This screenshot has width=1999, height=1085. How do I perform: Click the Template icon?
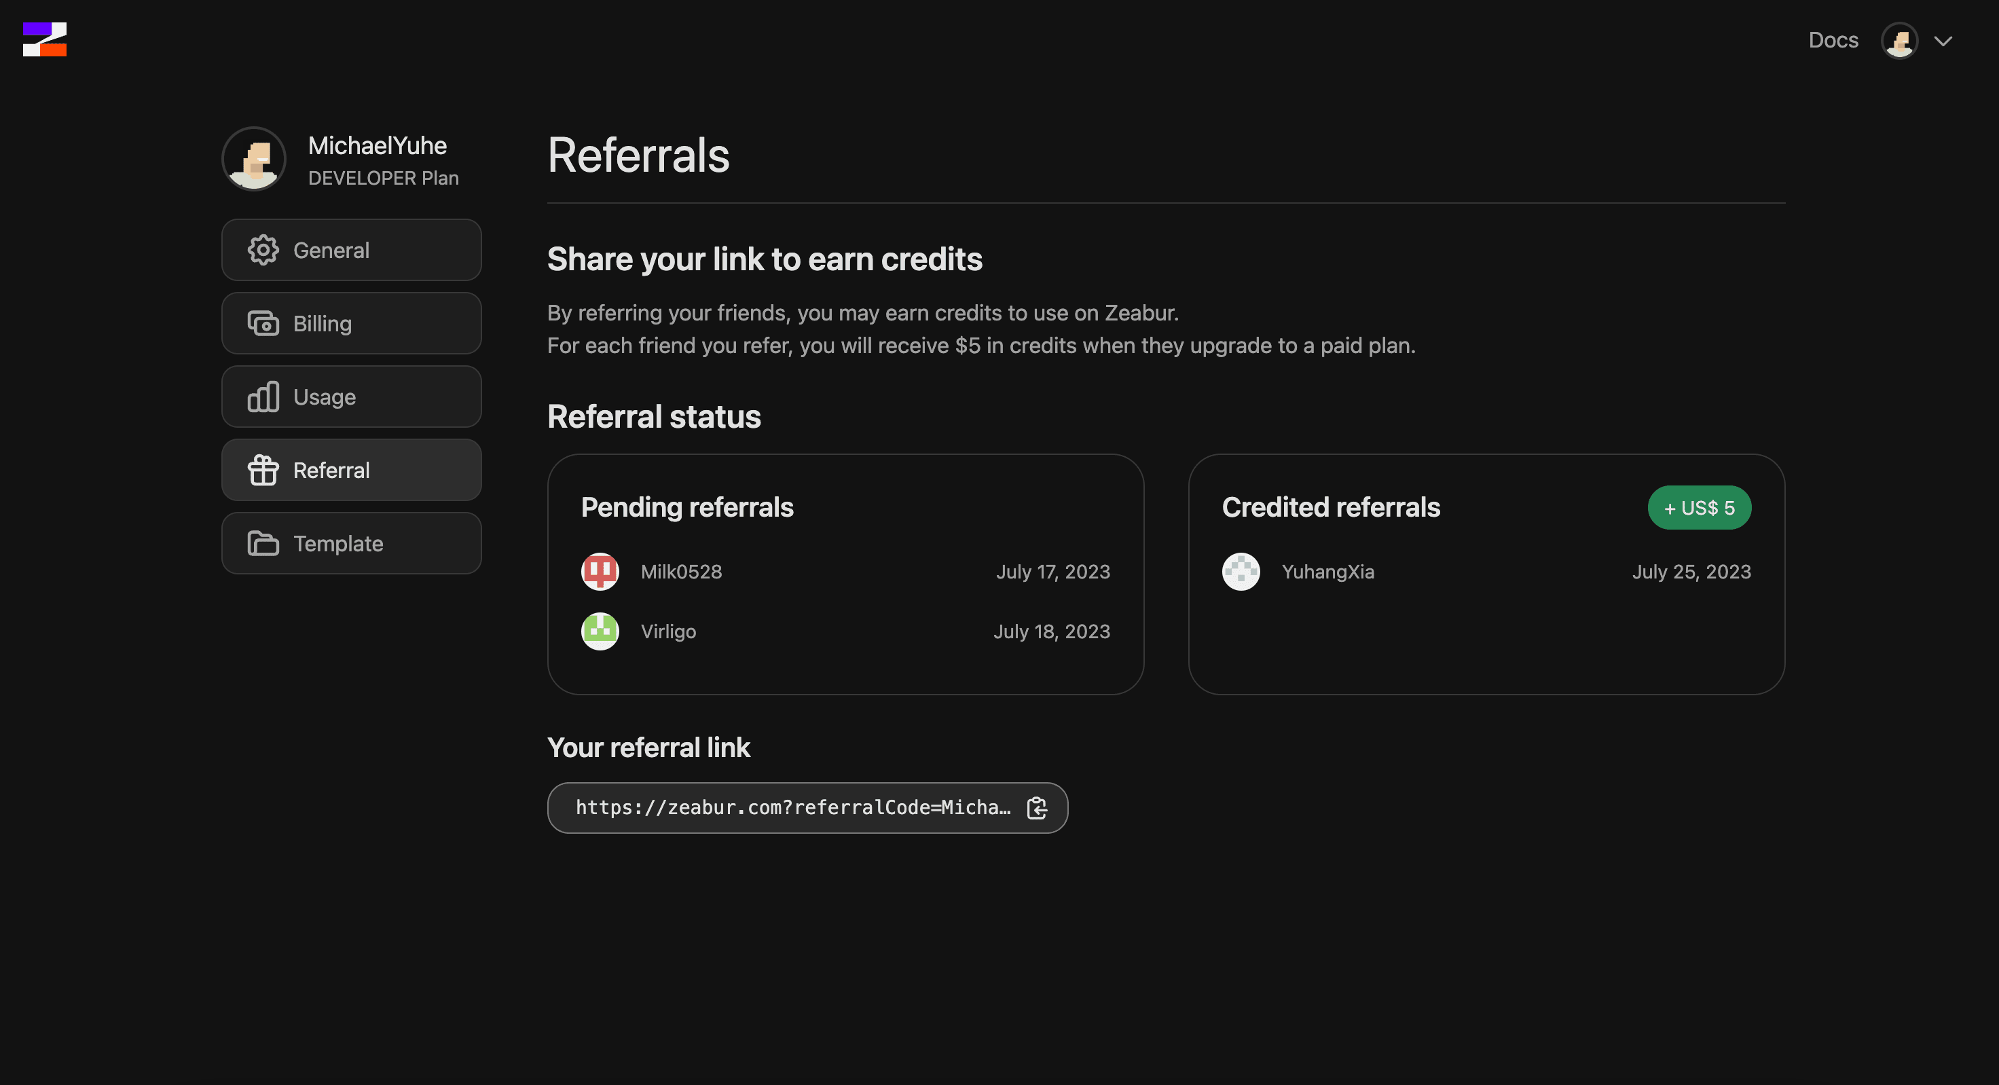pos(263,542)
